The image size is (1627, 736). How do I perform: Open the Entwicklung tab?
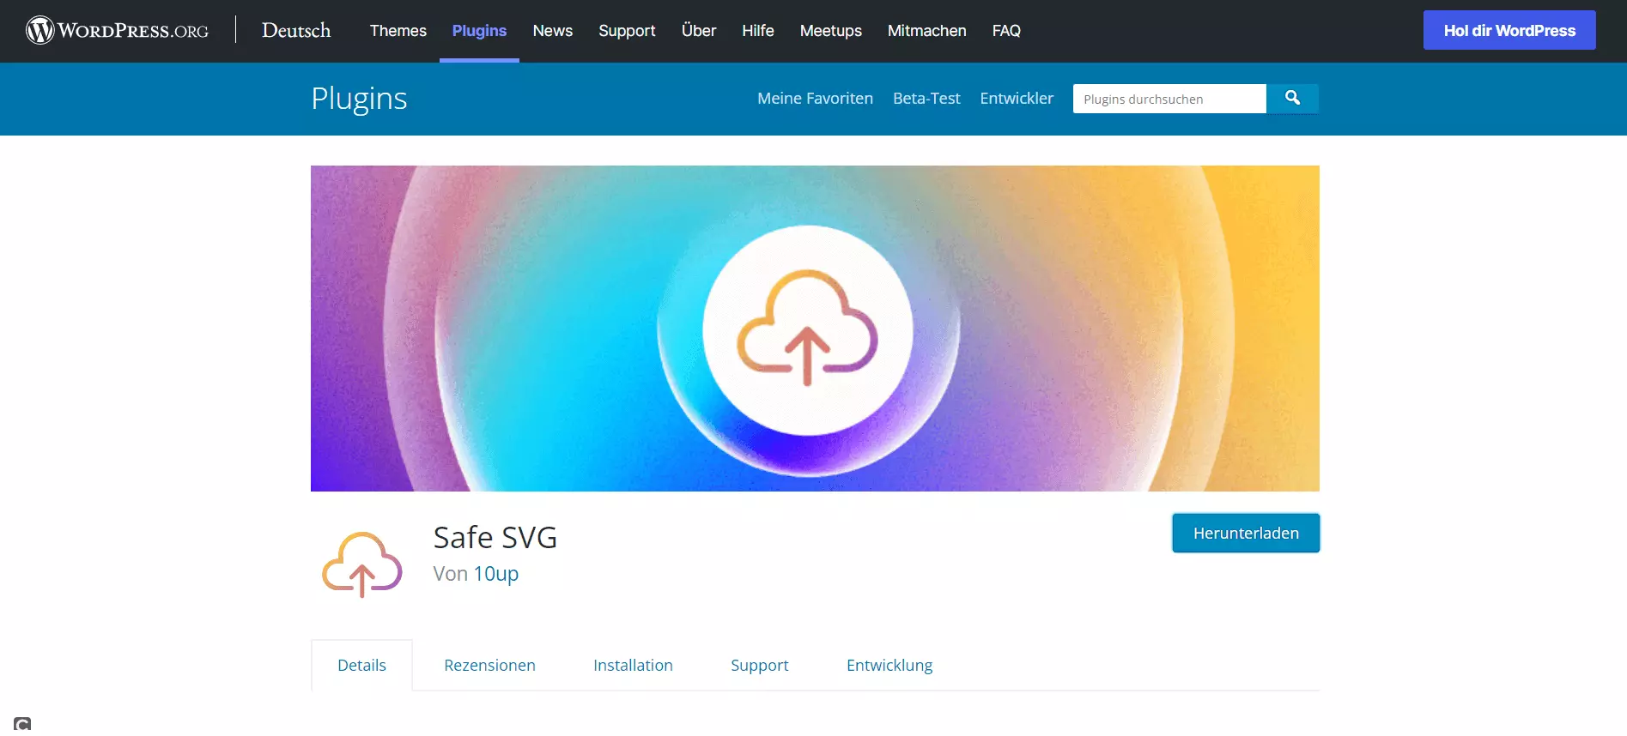click(x=889, y=666)
